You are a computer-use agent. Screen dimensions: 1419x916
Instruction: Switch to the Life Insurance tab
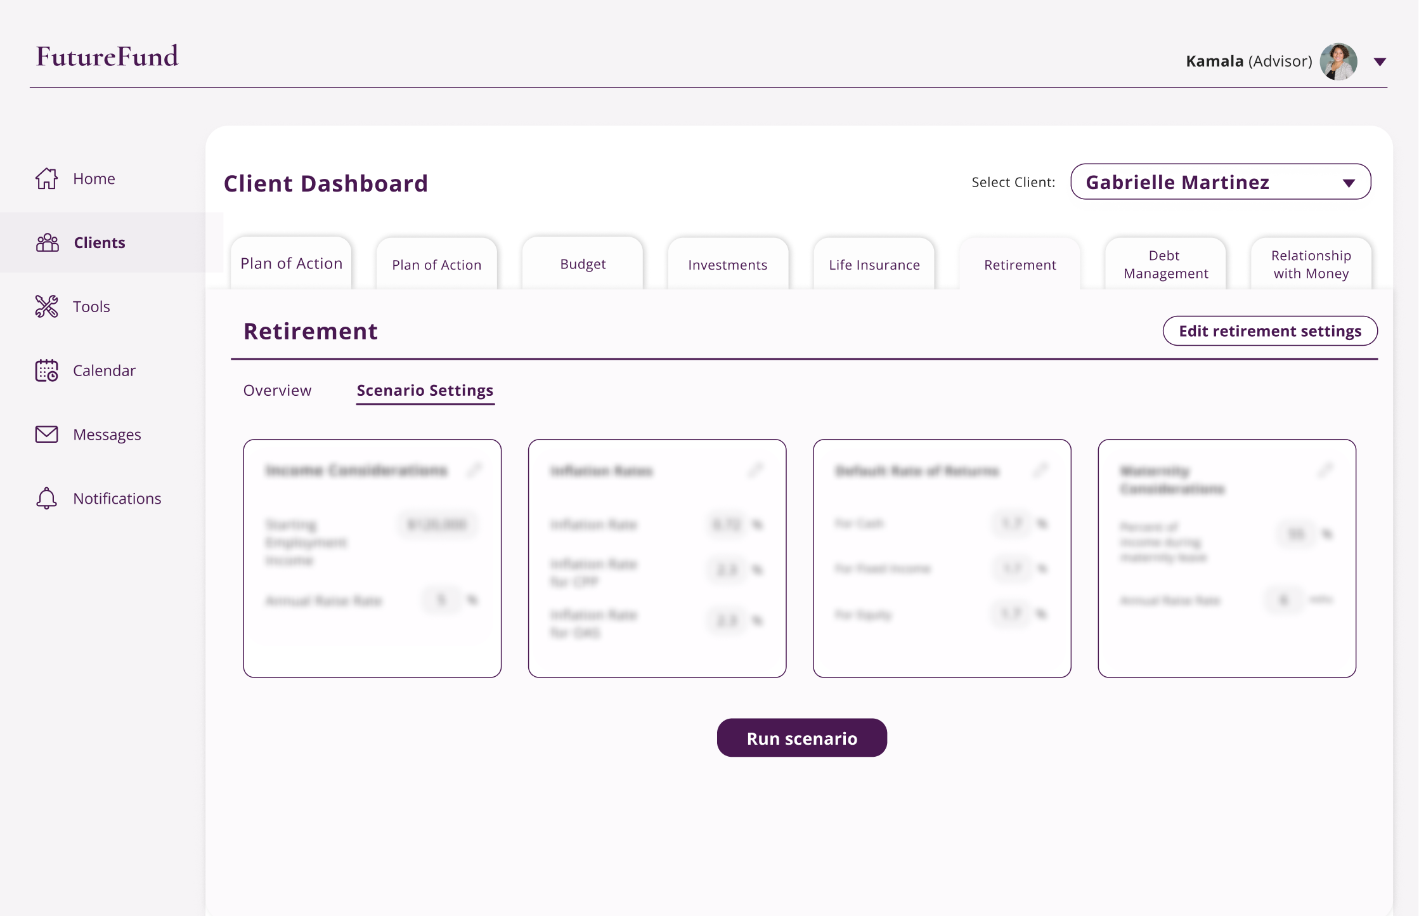[x=874, y=265]
